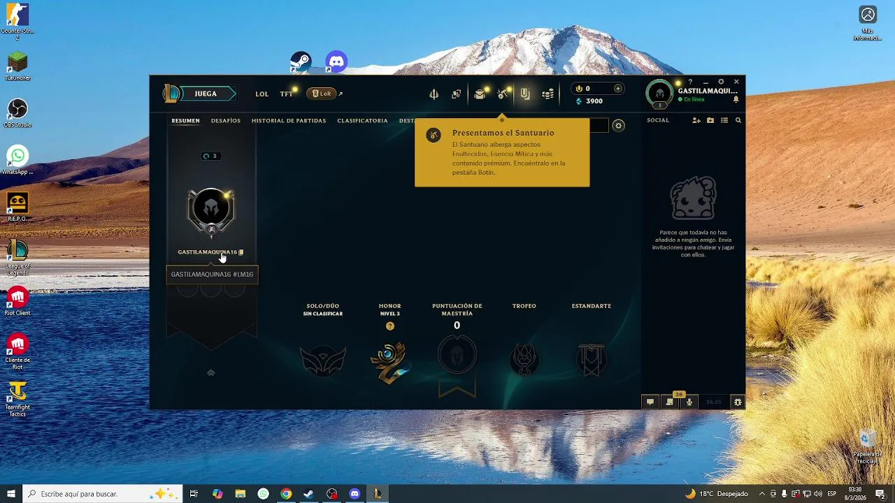This screenshot has height=503, width=895.
Task: Click the Discord desktop icon
Action: (x=336, y=62)
